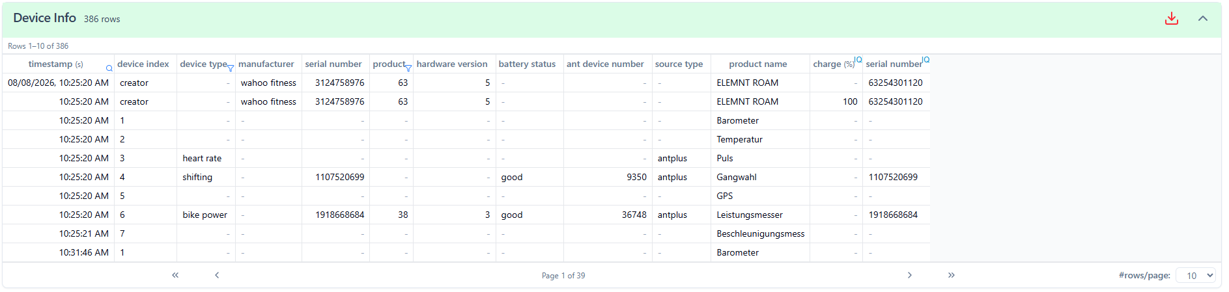Open the rows per page dropdown
Viewport: 1229px width, 292px height.
click(1196, 275)
